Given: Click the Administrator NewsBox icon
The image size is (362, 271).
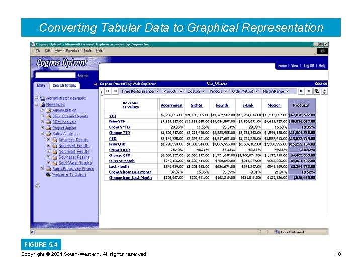Looking at the screenshot, I should coord(42,98).
